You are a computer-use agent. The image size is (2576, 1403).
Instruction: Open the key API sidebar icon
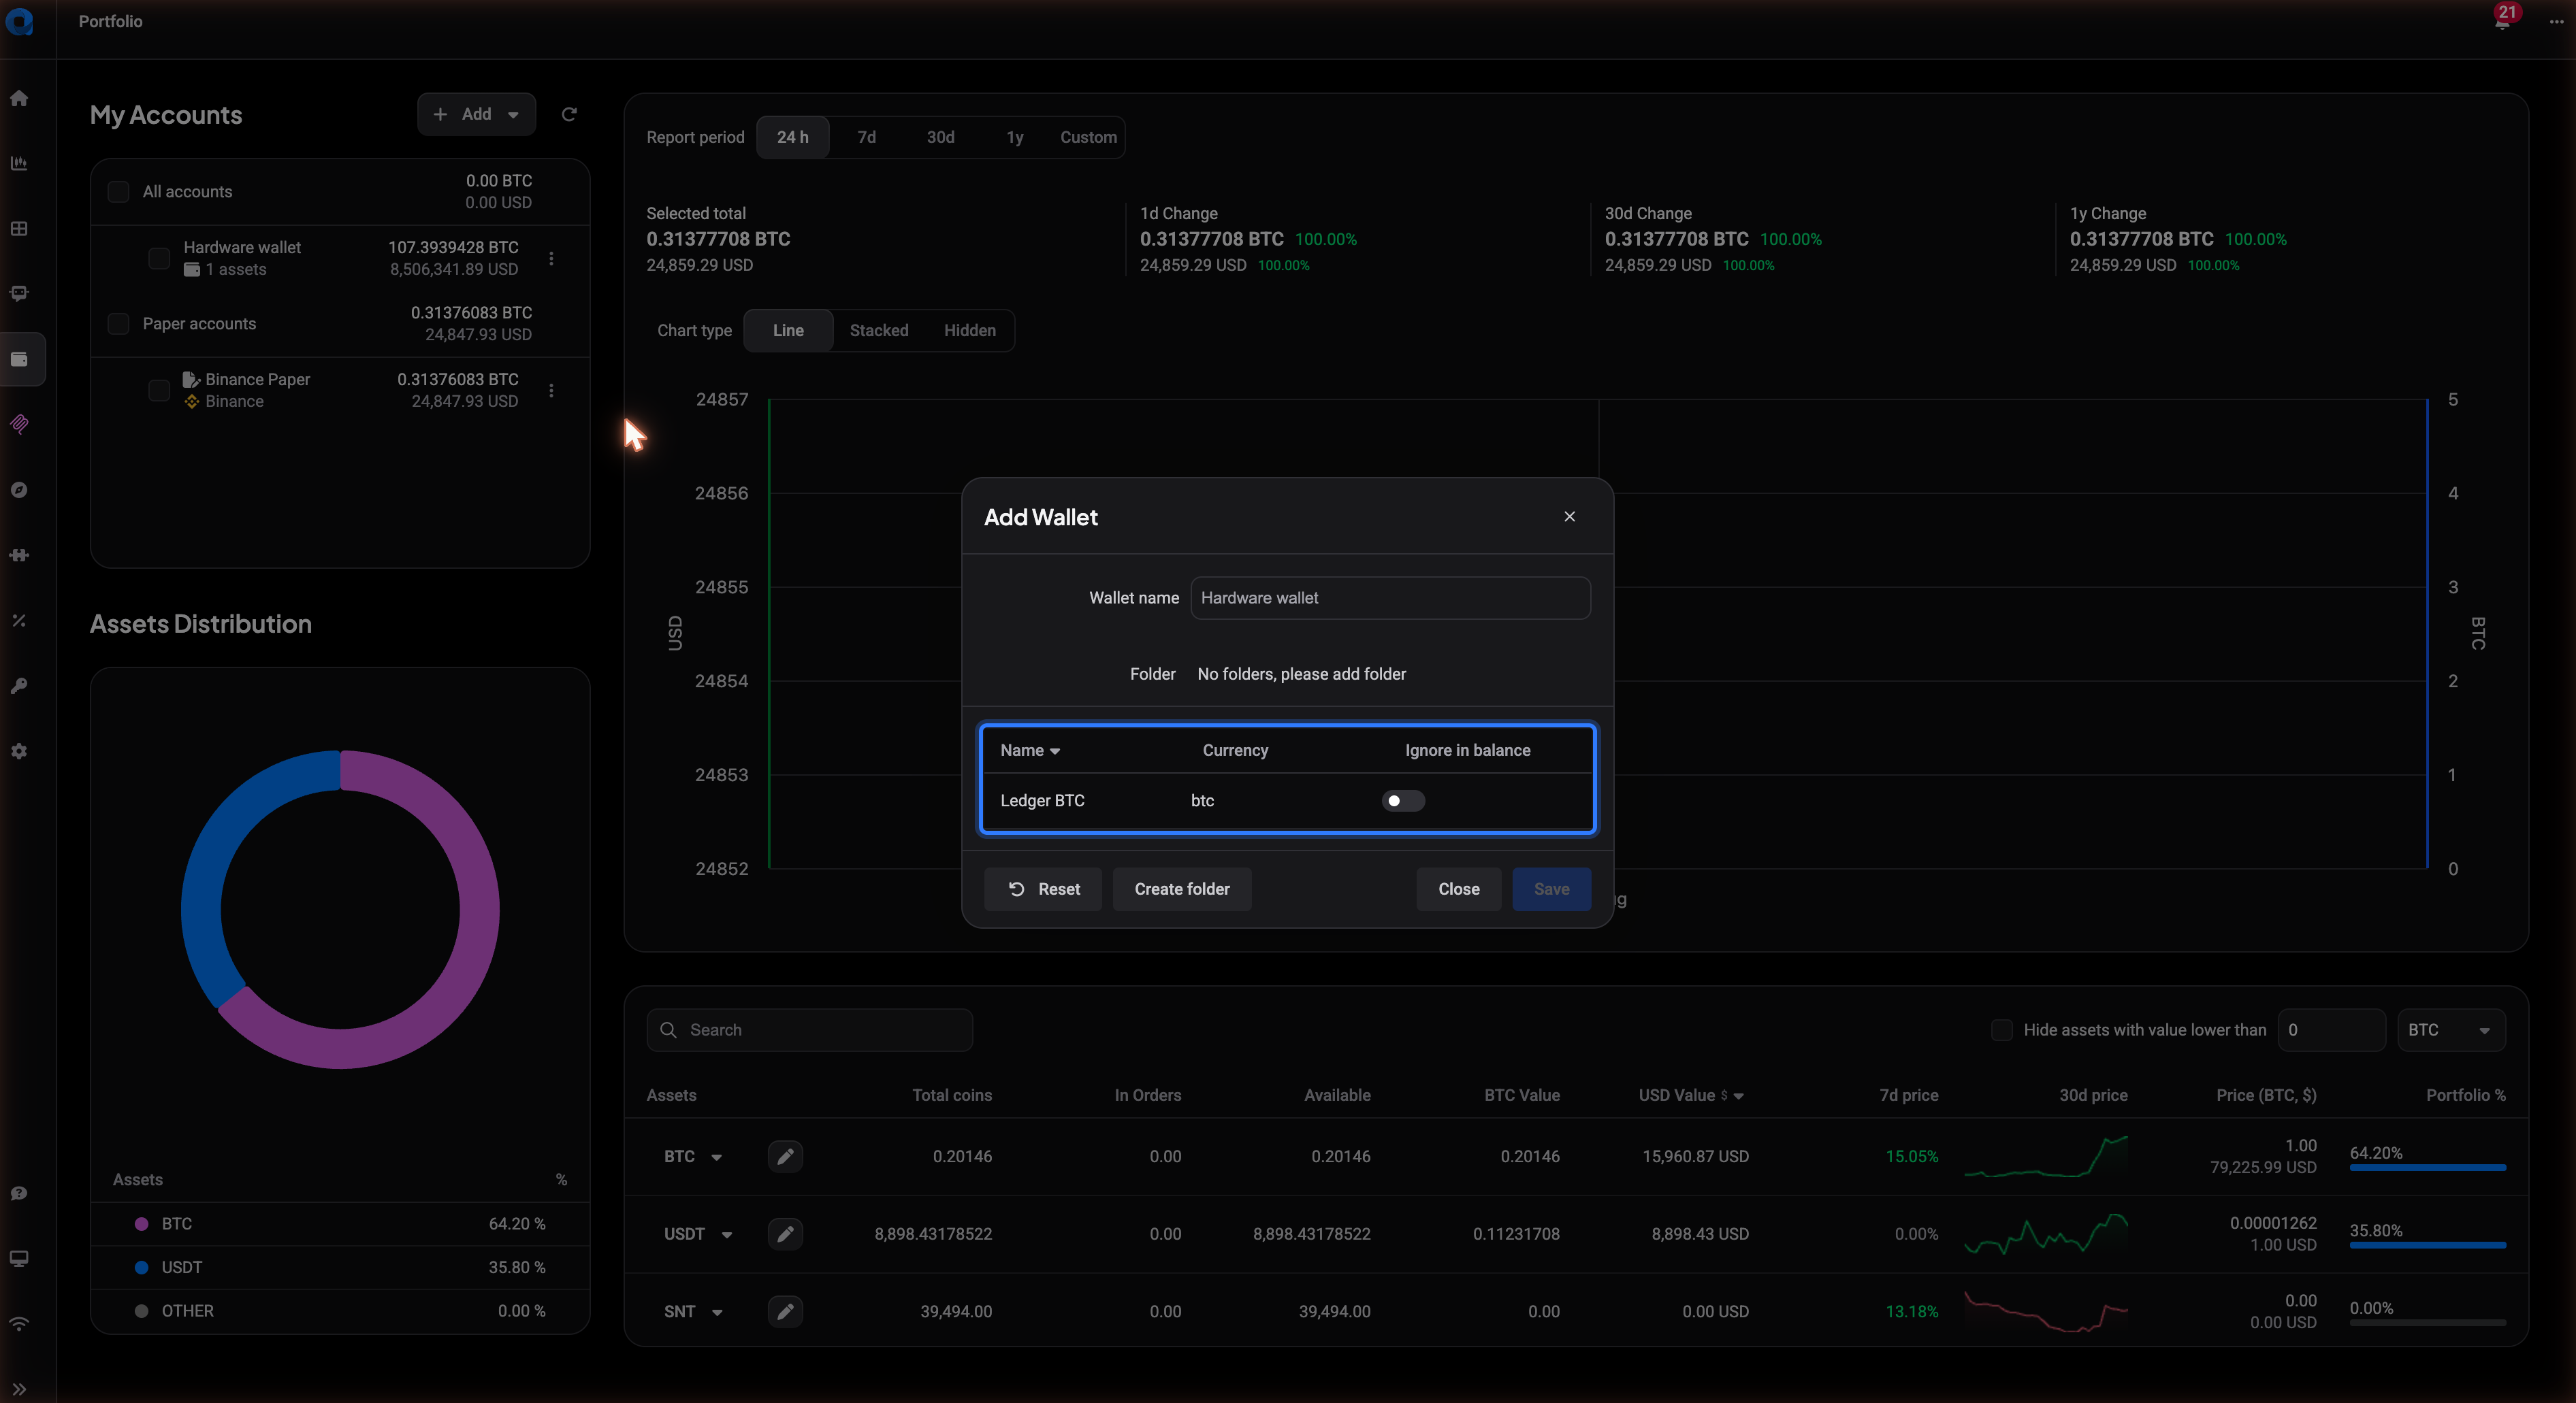click(19, 686)
